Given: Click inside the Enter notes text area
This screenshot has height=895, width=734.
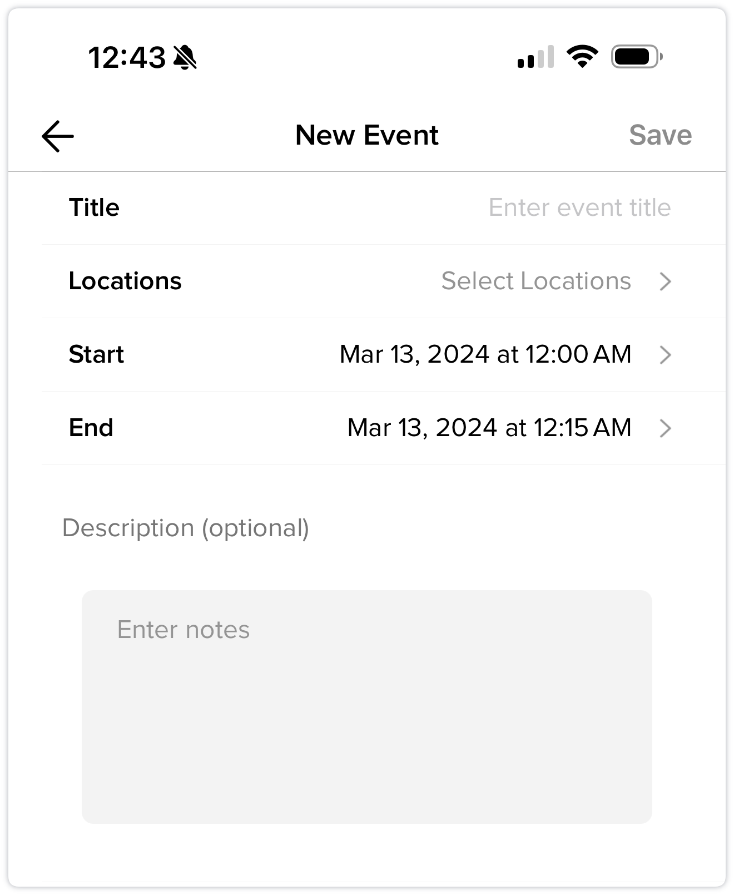Looking at the screenshot, I should point(367,706).
